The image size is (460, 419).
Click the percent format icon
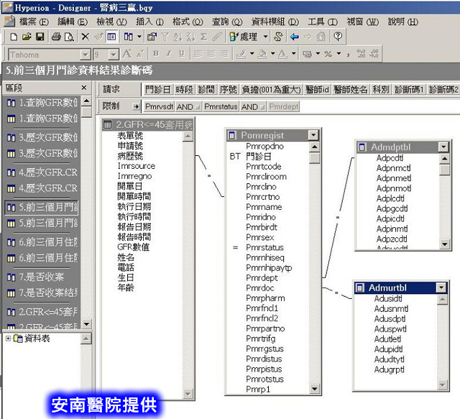[x=328, y=54]
